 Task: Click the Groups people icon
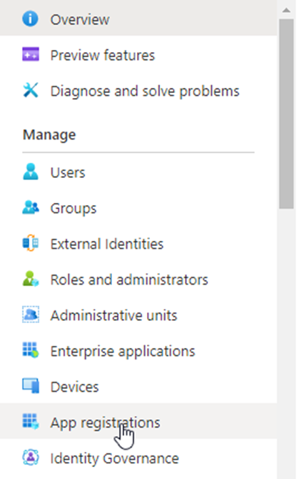(31, 207)
